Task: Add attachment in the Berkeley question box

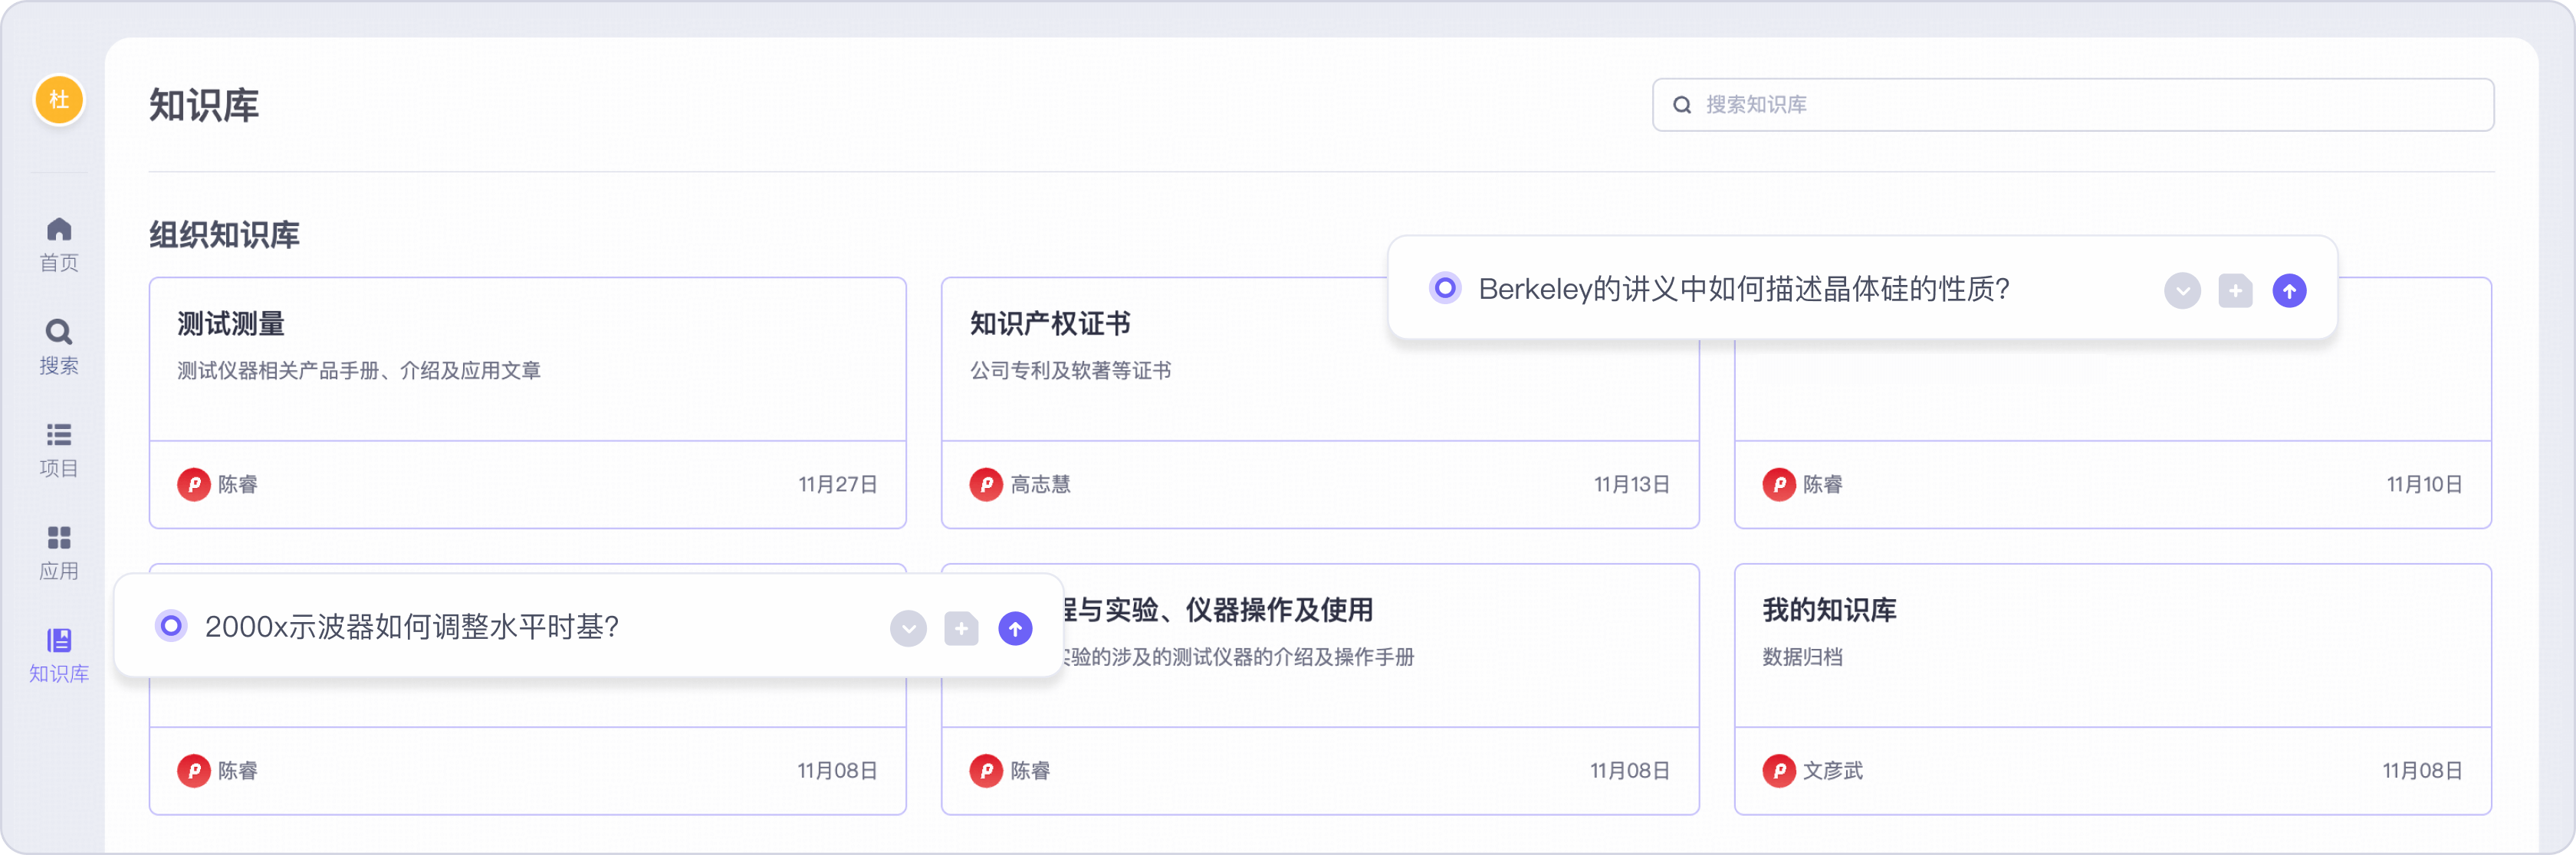Action: tap(2235, 290)
